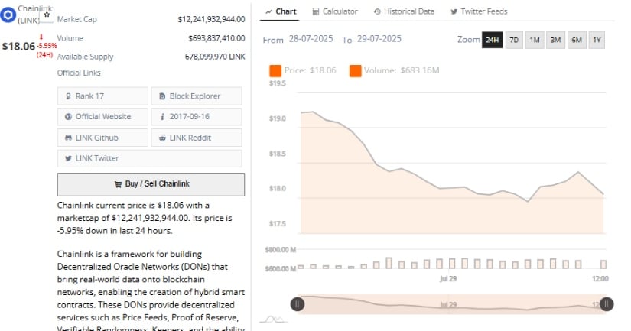Select the 1M zoom range
Screen dimensions: 631x331
[x=535, y=40]
